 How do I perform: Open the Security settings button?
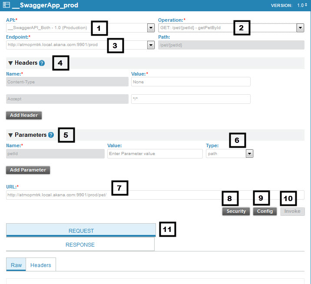tap(236, 211)
